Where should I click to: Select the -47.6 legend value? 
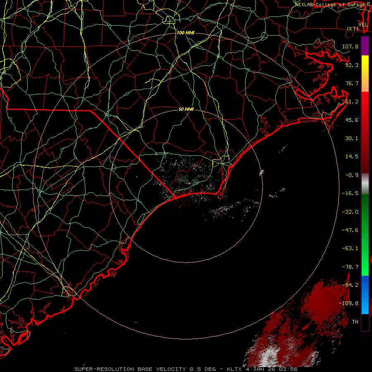[350, 230]
